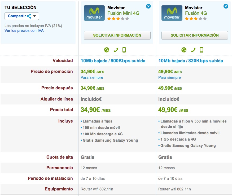Request information for Fusión Mini 4G
The width and height of the screenshot is (232, 196).
[x=117, y=35]
